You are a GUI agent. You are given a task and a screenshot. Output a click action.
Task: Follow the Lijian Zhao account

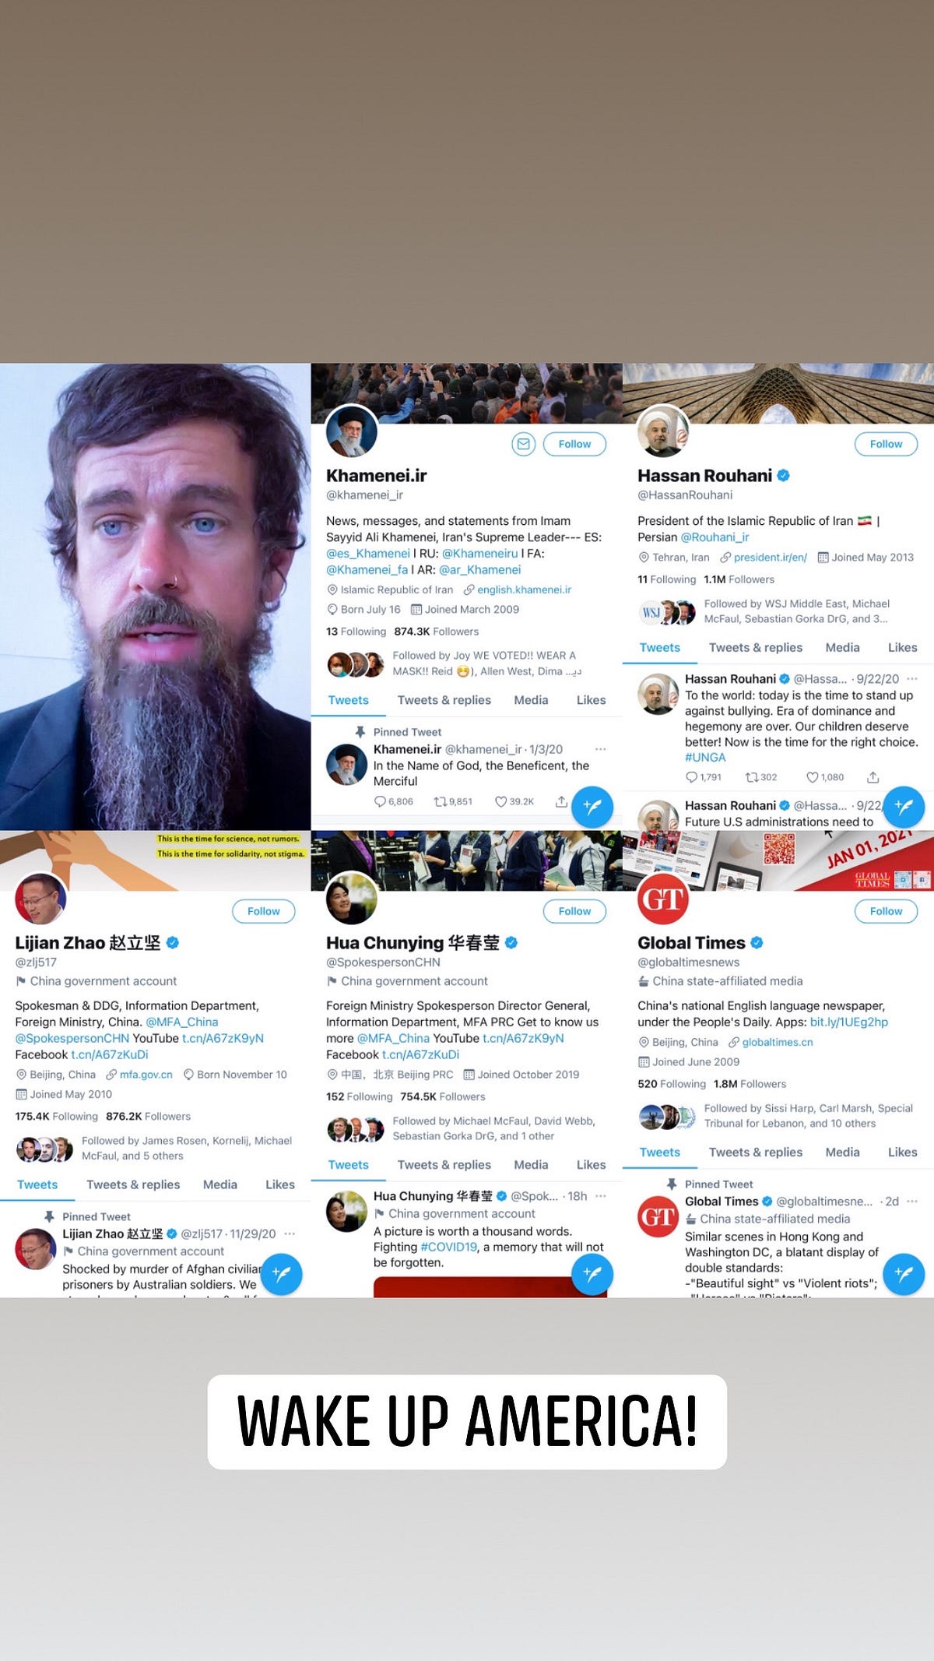pos(263,911)
